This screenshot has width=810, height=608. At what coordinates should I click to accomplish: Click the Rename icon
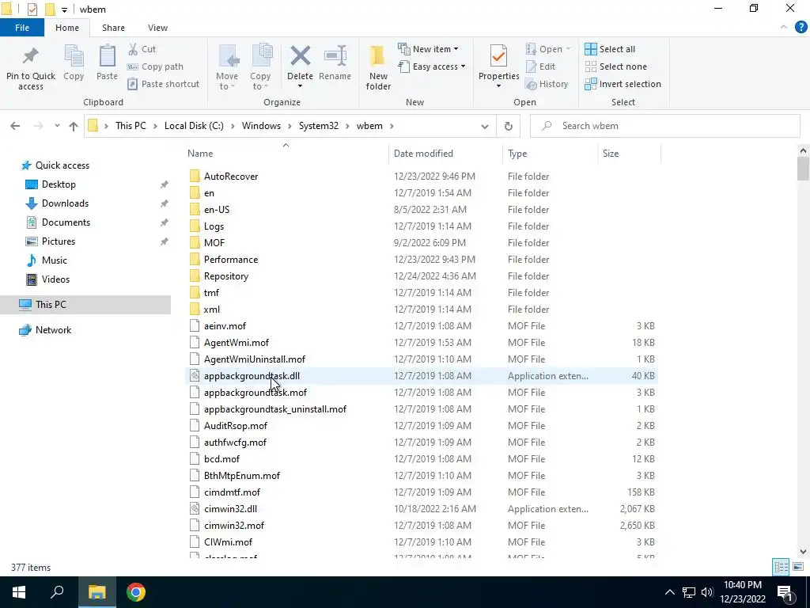tap(335, 56)
